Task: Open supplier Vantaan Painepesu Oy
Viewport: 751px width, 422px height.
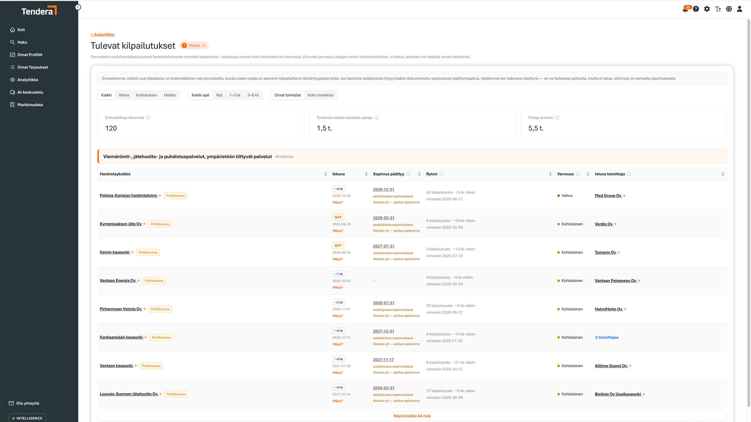Action: [618, 281]
